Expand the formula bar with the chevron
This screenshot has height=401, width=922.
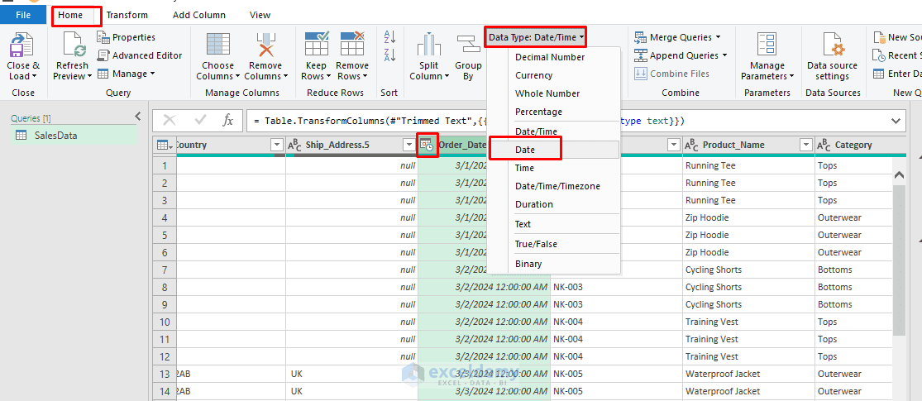coord(896,121)
